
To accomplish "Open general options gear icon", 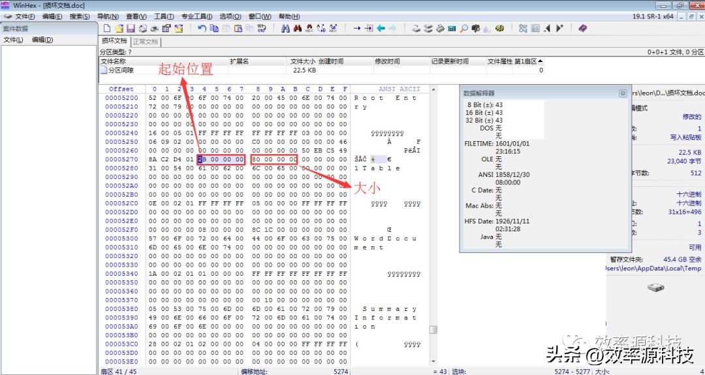I will 499,28.
